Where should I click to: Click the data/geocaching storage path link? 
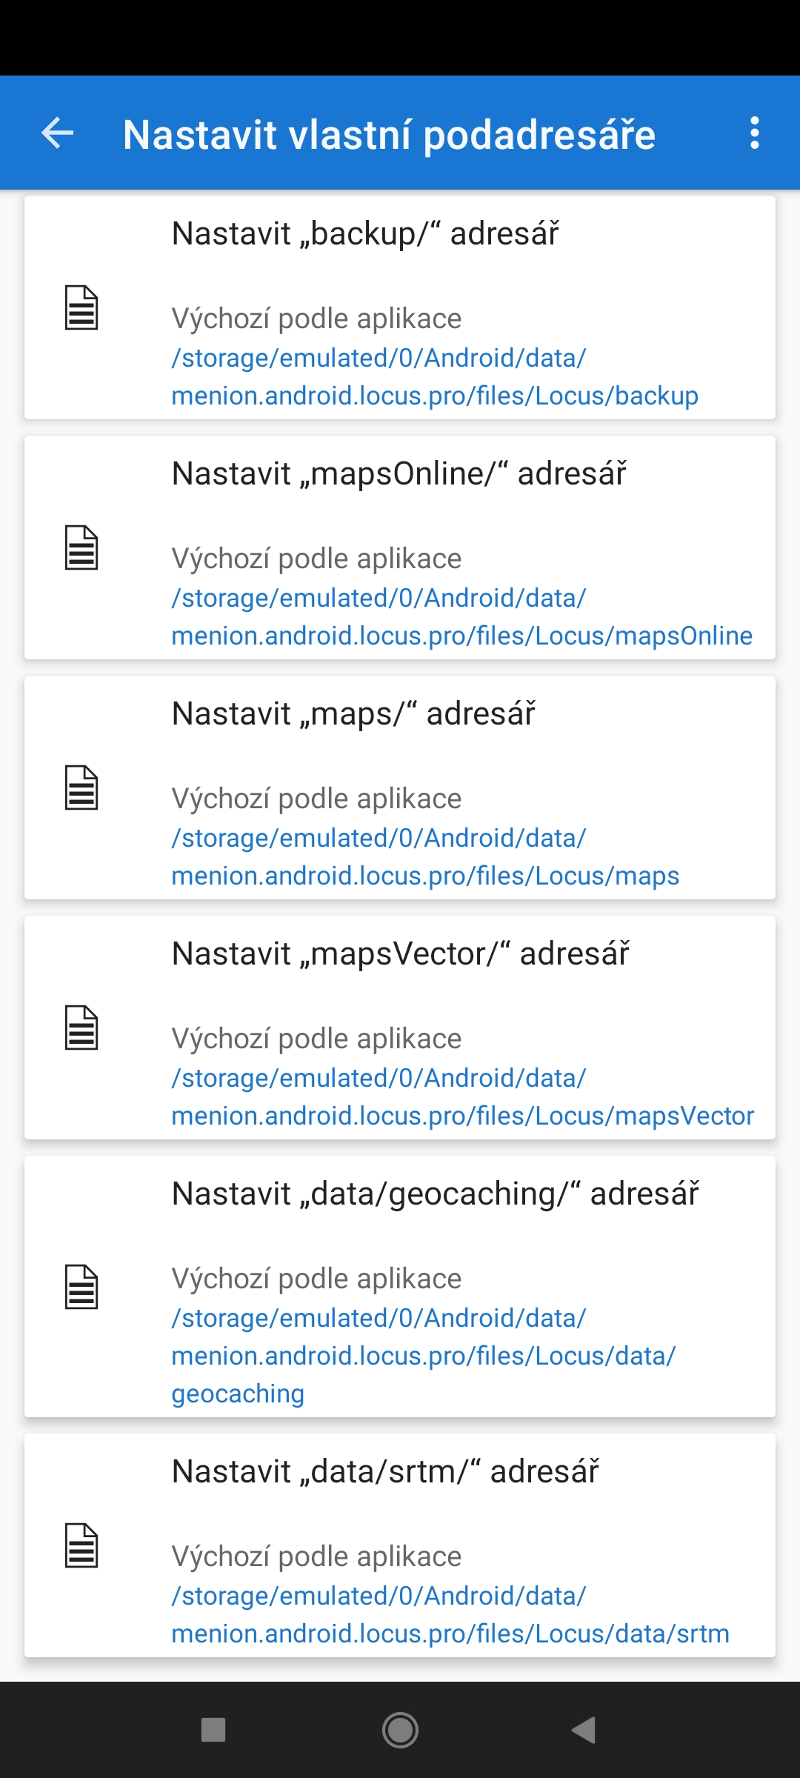[x=423, y=1356]
